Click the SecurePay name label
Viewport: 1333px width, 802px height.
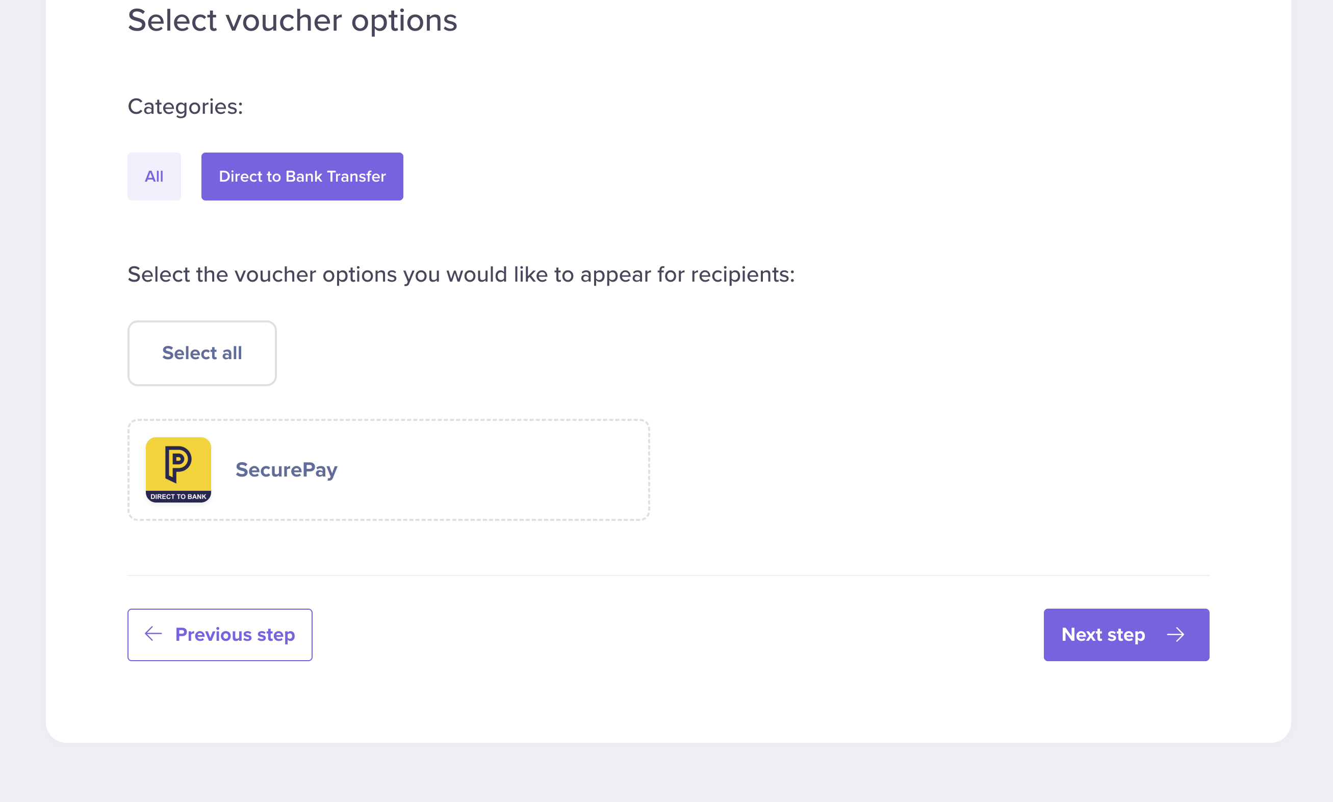click(x=286, y=470)
